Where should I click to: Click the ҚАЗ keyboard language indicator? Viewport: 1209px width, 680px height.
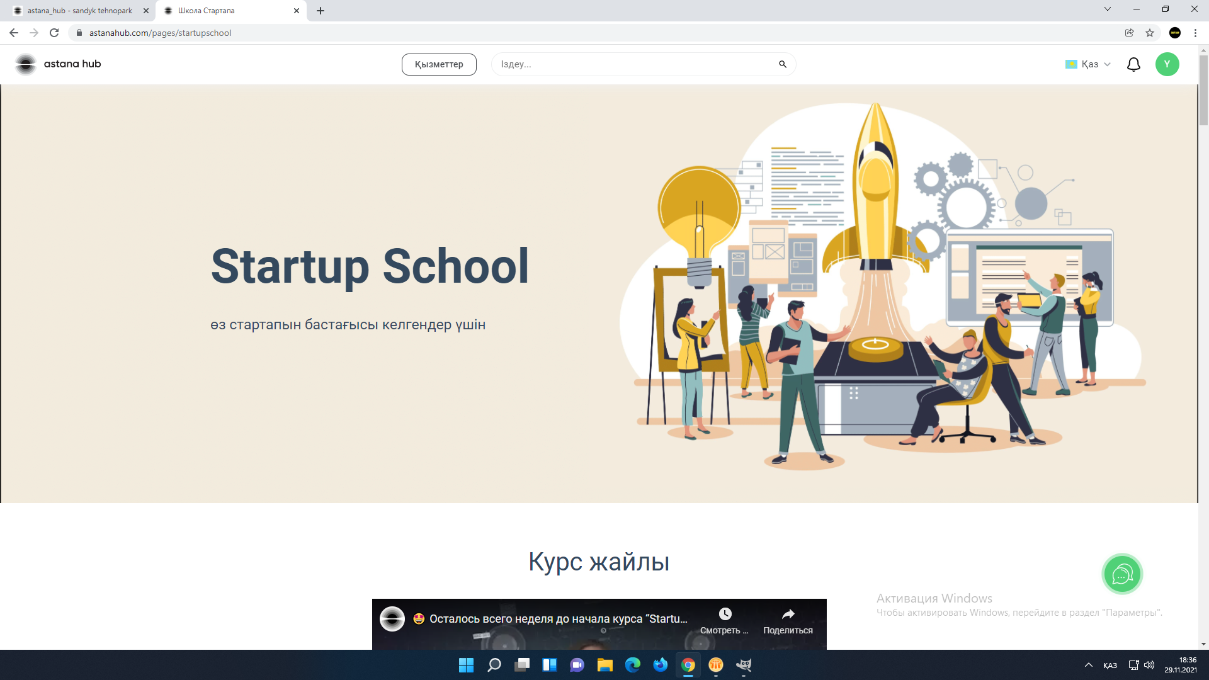tap(1110, 666)
